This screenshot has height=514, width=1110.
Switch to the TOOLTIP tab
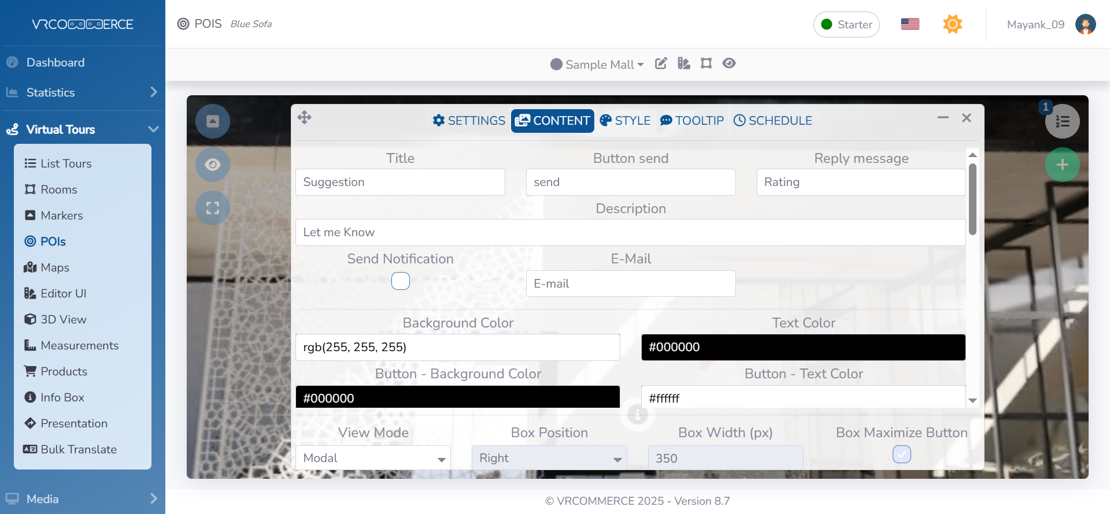692,121
